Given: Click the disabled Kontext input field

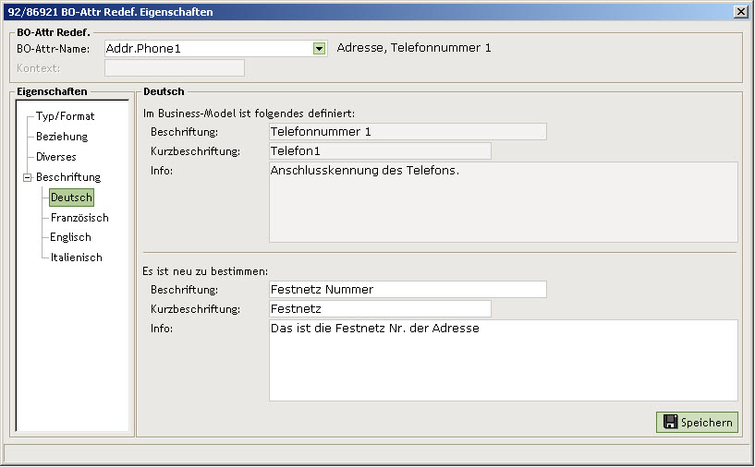Looking at the screenshot, I should coord(175,67).
